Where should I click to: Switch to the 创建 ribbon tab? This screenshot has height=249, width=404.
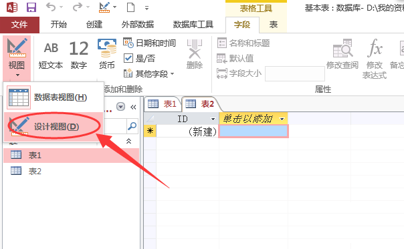pyautogui.click(x=94, y=25)
